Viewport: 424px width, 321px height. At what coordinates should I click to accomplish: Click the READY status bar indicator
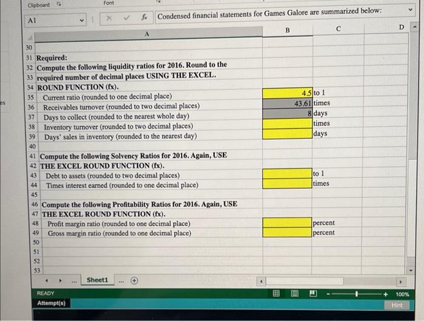click(x=45, y=293)
